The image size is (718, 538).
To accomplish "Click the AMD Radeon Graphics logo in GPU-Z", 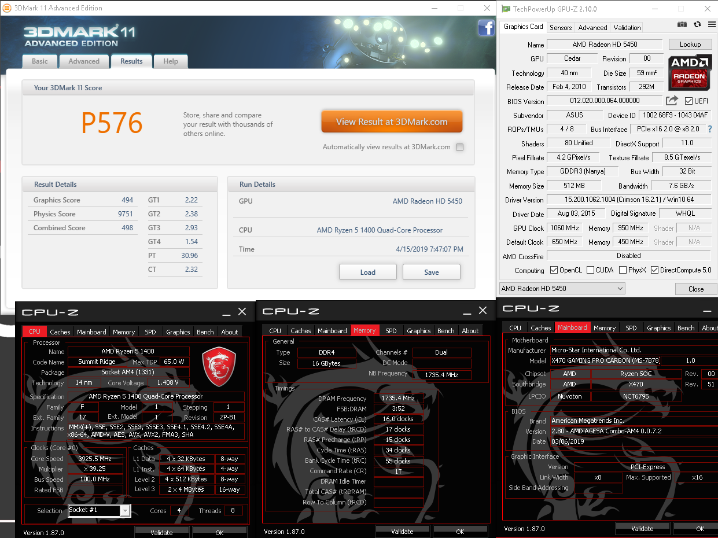I will (x=689, y=73).
